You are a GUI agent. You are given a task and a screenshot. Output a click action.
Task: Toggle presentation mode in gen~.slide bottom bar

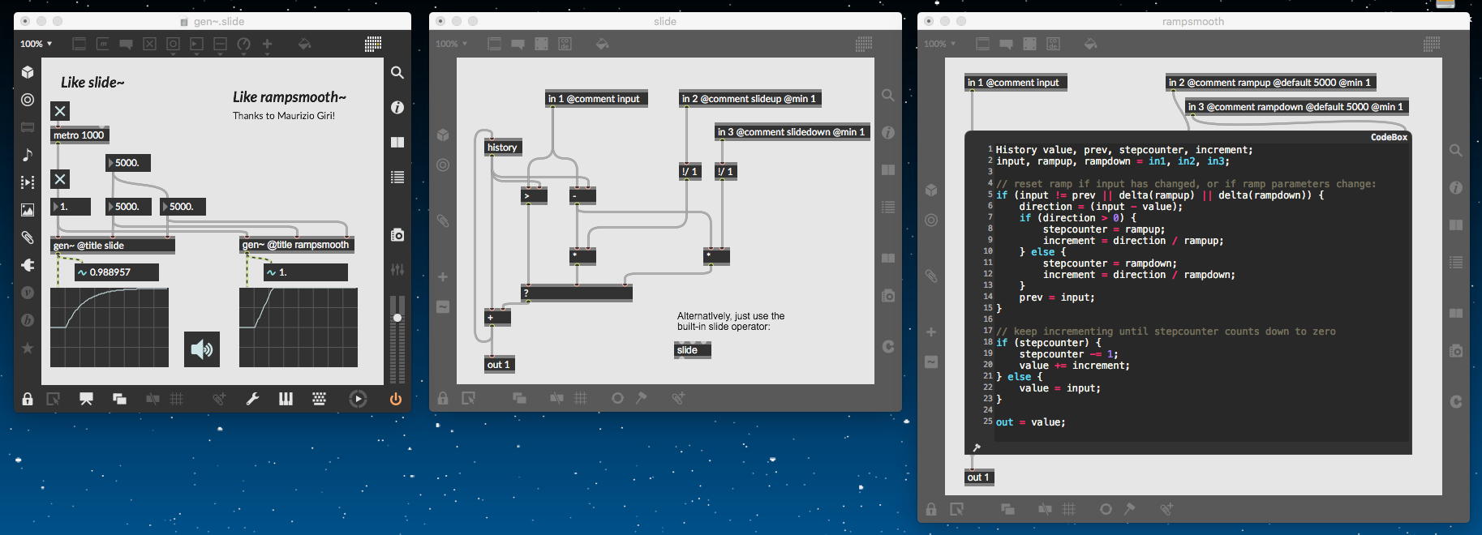(x=86, y=398)
